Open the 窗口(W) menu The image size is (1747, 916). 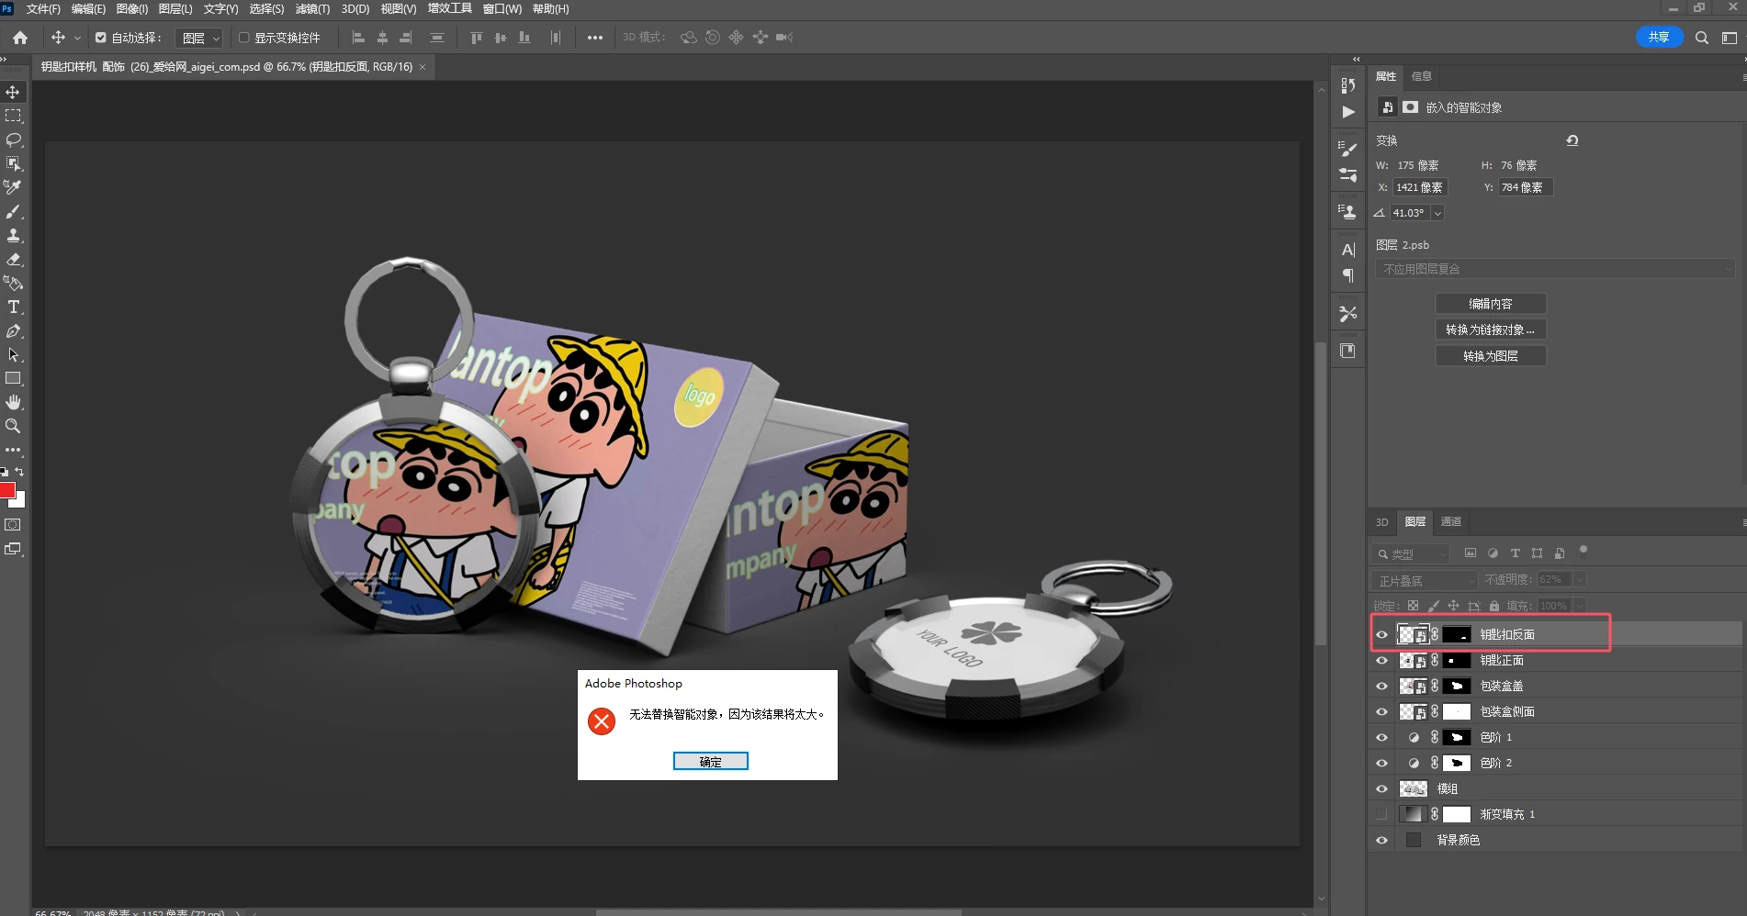[x=502, y=9]
